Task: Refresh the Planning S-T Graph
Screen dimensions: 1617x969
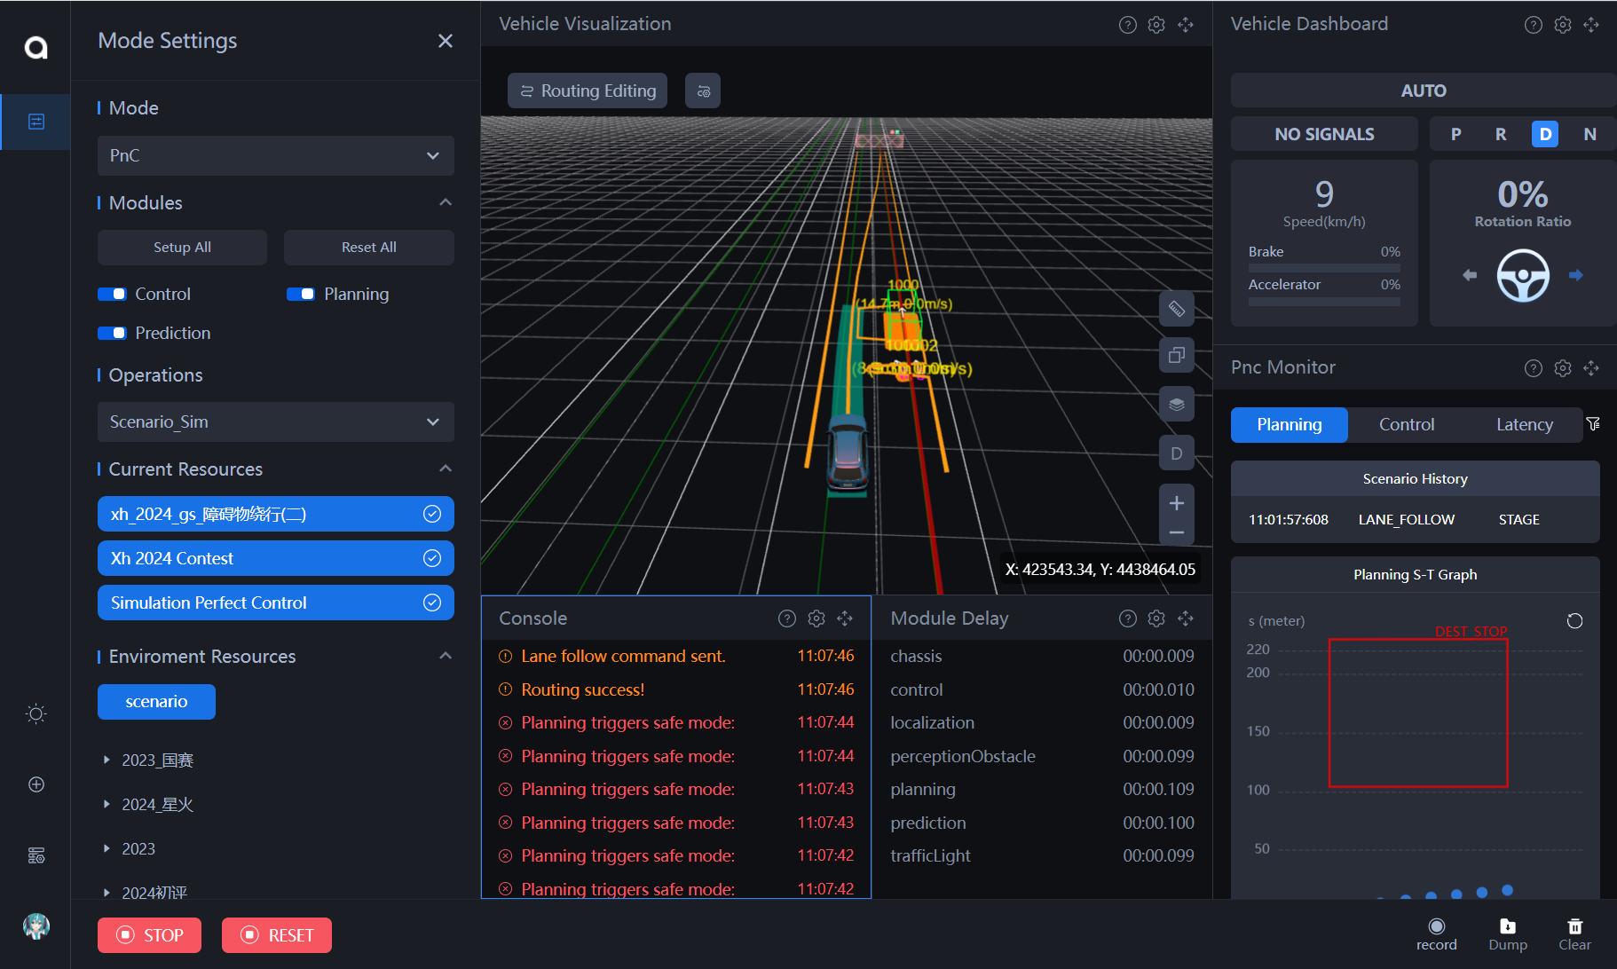Action: click(x=1574, y=621)
